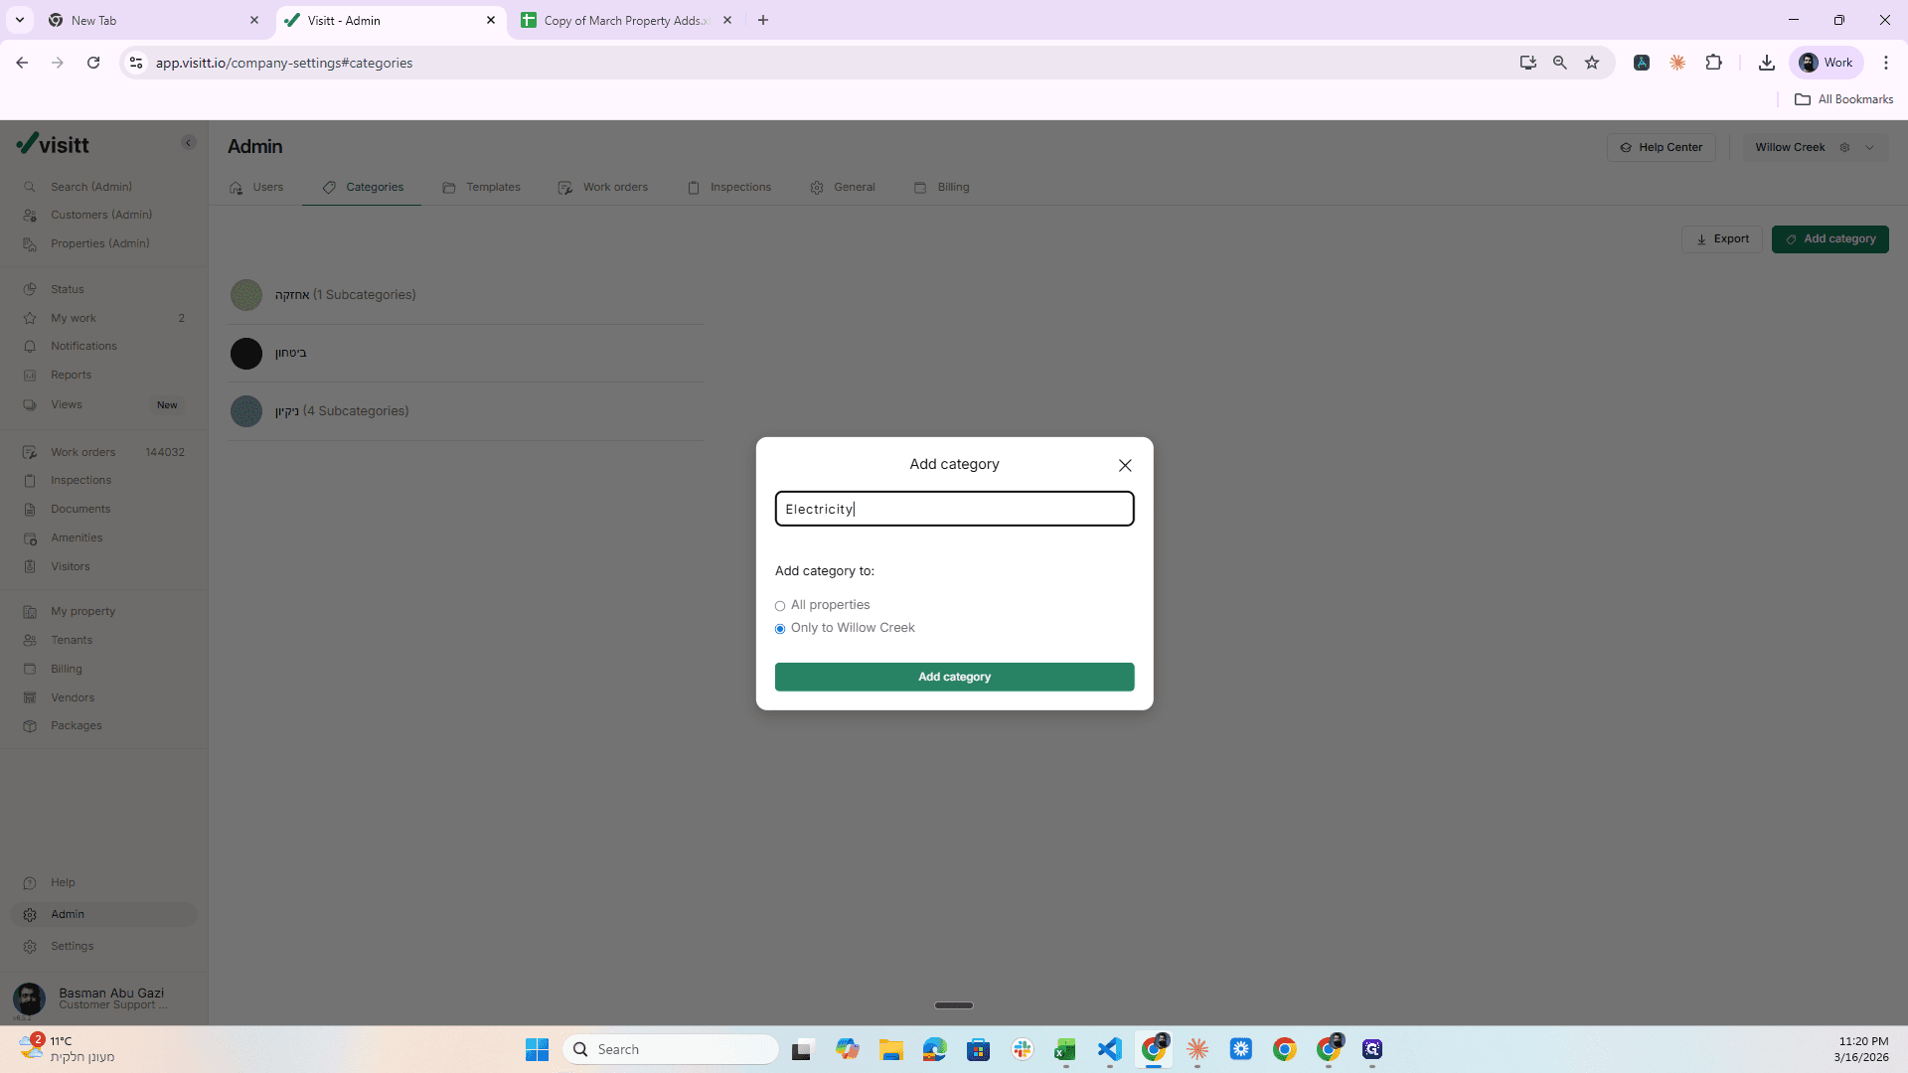This screenshot has width=1908, height=1073.
Task: Open the Billing admin tab
Action: click(942, 187)
